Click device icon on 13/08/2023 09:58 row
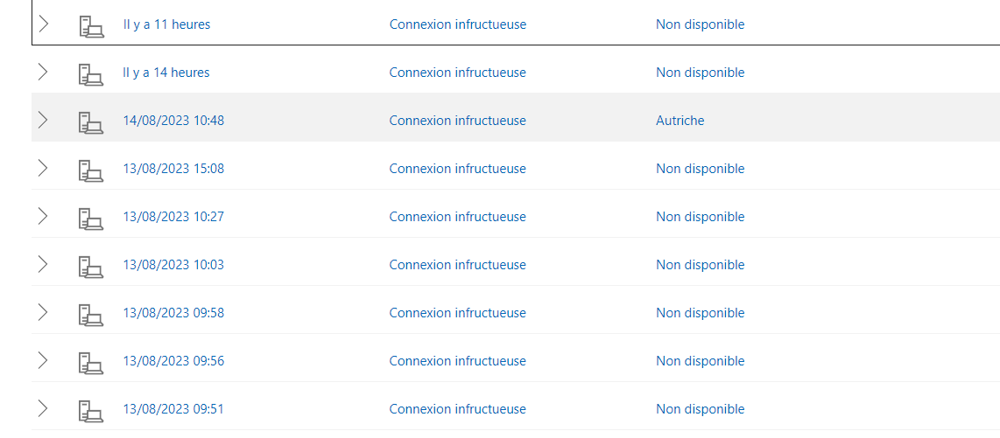 (x=91, y=315)
